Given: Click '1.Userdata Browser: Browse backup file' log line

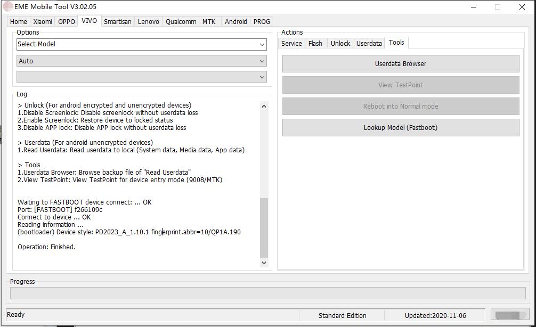Looking at the screenshot, I should (x=104, y=172).
